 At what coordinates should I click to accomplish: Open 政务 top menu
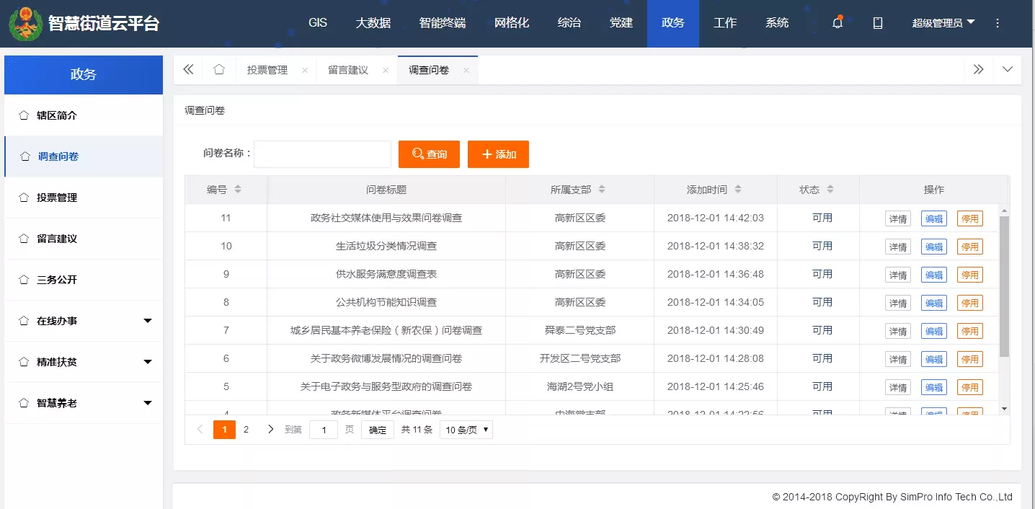[x=673, y=23]
